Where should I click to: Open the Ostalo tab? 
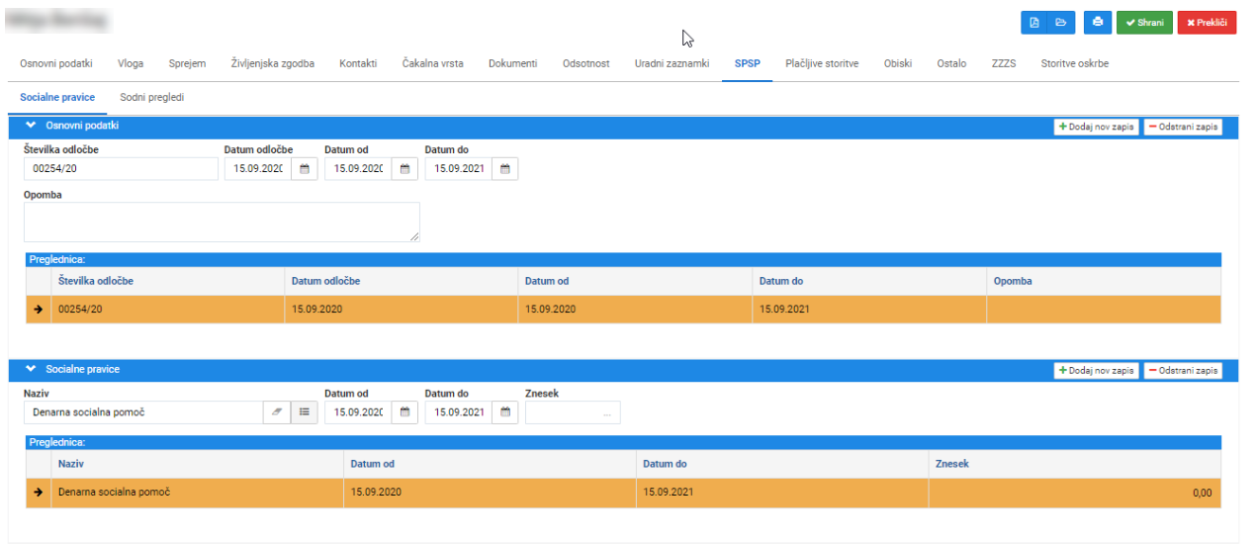click(x=951, y=63)
